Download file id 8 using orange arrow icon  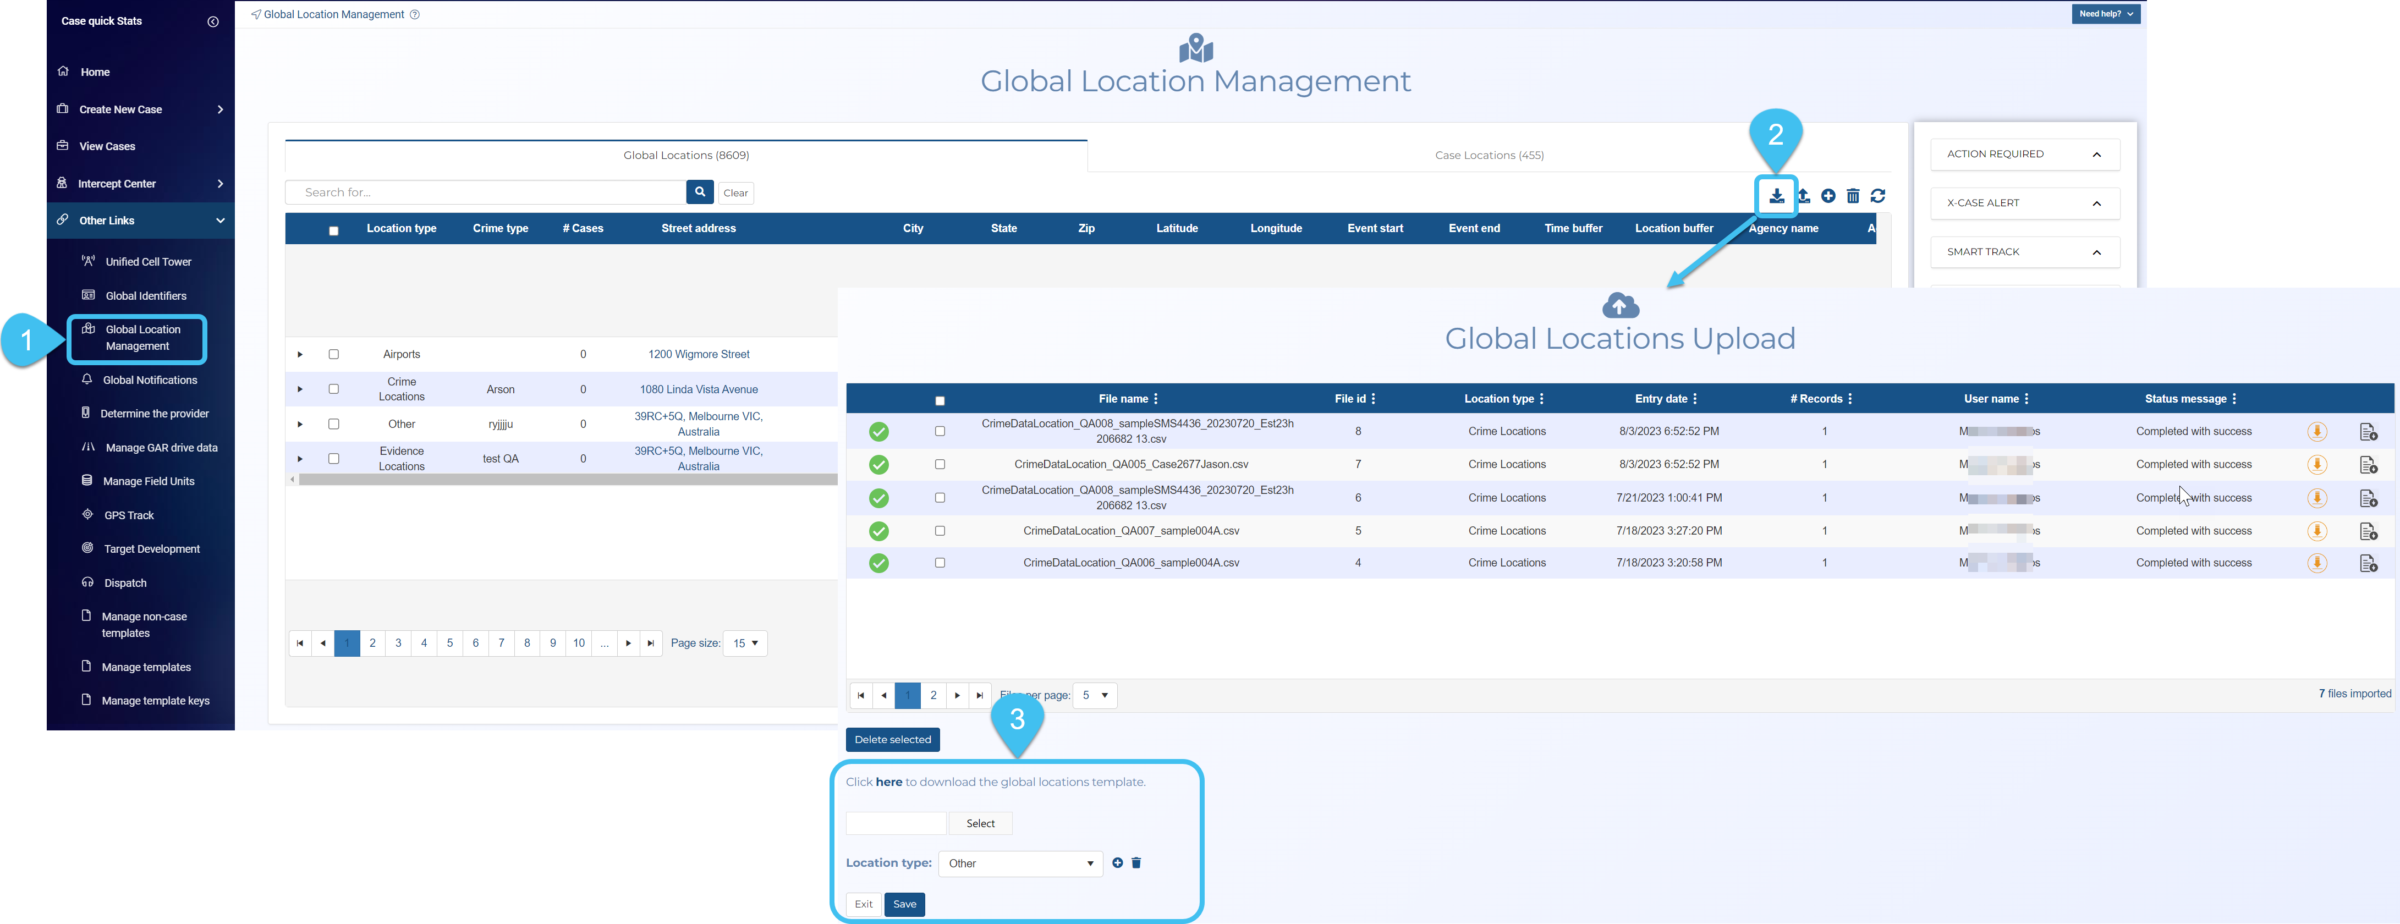pyautogui.click(x=2316, y=431)
